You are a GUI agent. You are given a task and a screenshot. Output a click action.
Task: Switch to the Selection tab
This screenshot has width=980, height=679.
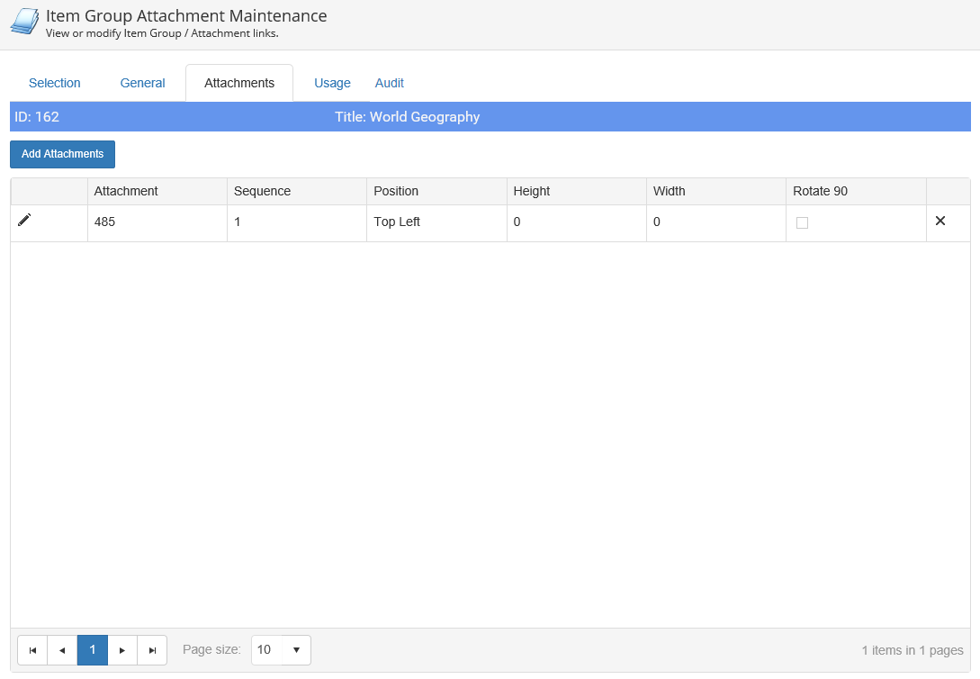pyautogui.click(x=55, y=83)
